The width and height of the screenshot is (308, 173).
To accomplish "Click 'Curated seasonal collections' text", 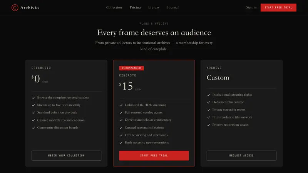I will pyautogui.click(x=144, y=128).
